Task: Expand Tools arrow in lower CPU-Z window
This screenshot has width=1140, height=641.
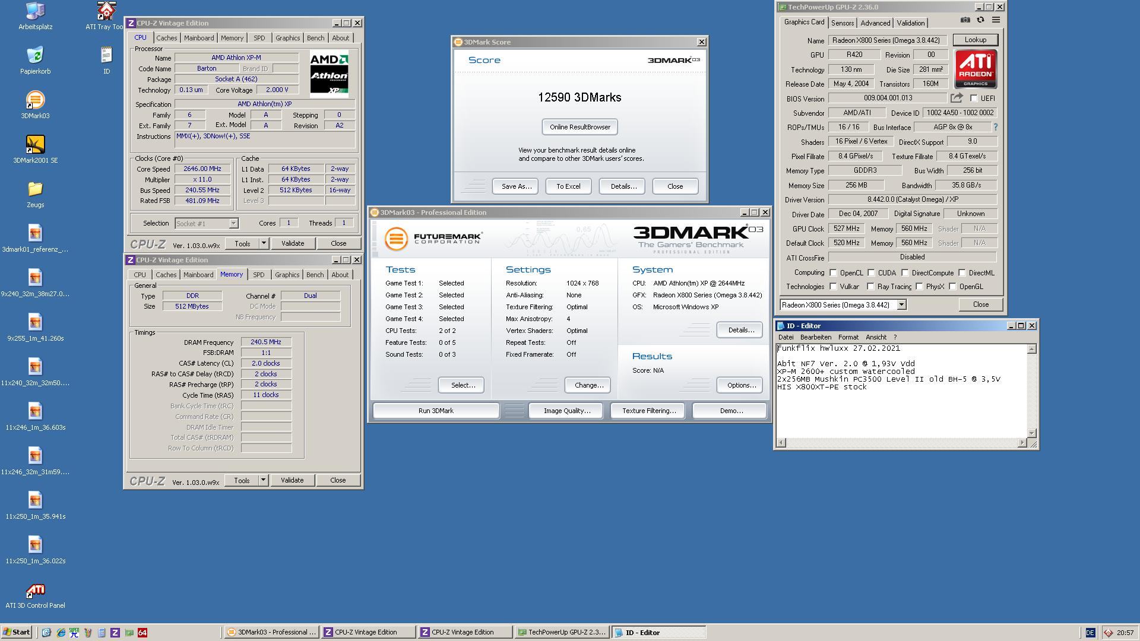Action: (x=263, y=480)
